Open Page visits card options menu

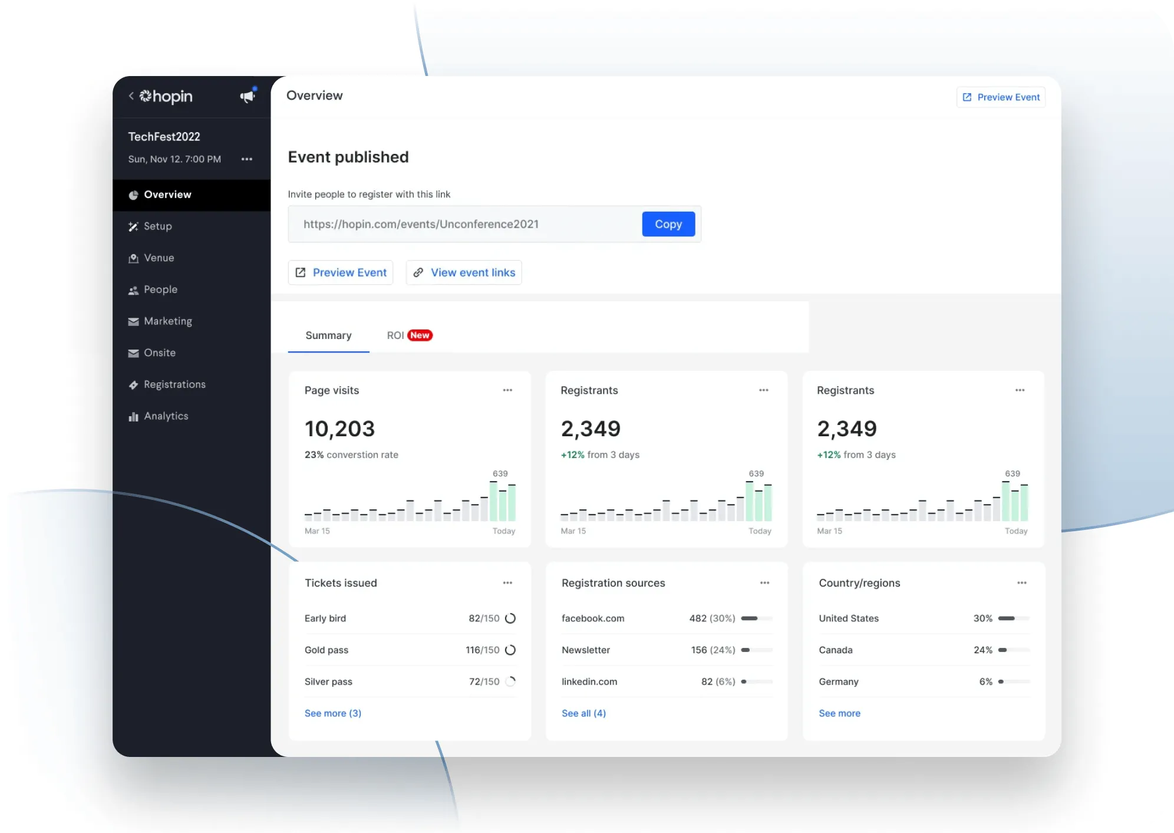(x=507, y=390)
